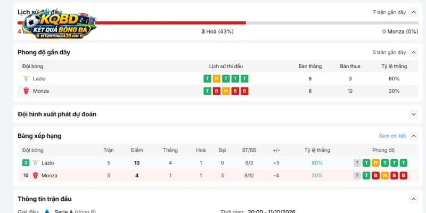Click the 7 trận gần đây label
Viewport: 426px width, 213px height.
click(x=389, y=12)
